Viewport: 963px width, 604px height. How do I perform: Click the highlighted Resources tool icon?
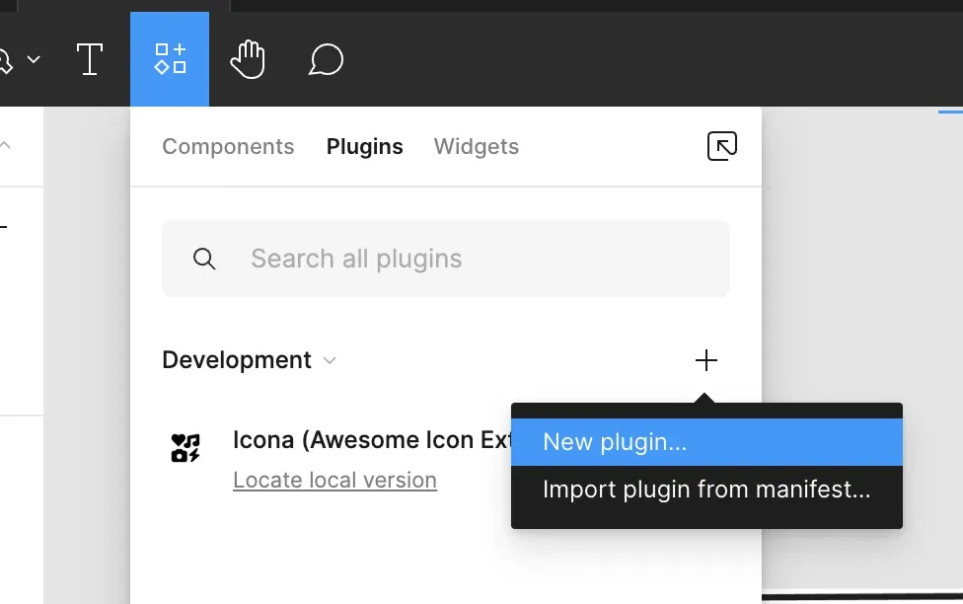pyautogui.click(x=170, y=59)
